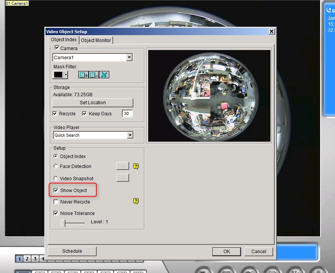Viewport: 335px width, 273px height.
Task: Click the Set Location button
Action: [93, 103]
